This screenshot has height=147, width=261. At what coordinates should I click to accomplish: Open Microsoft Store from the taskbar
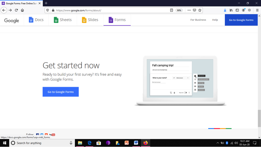click(99, 143)
